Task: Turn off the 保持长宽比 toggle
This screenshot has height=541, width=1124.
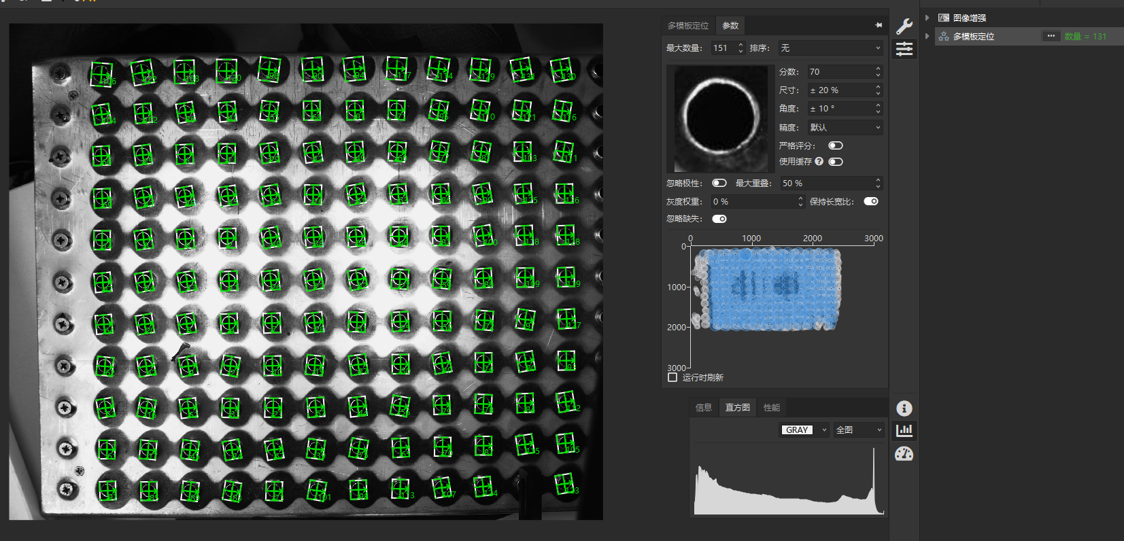Action: (870, 201)
